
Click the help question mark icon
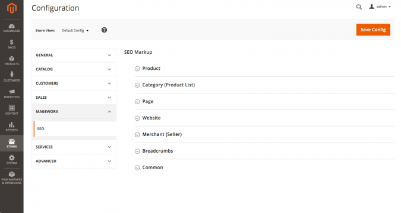point(104,30)
